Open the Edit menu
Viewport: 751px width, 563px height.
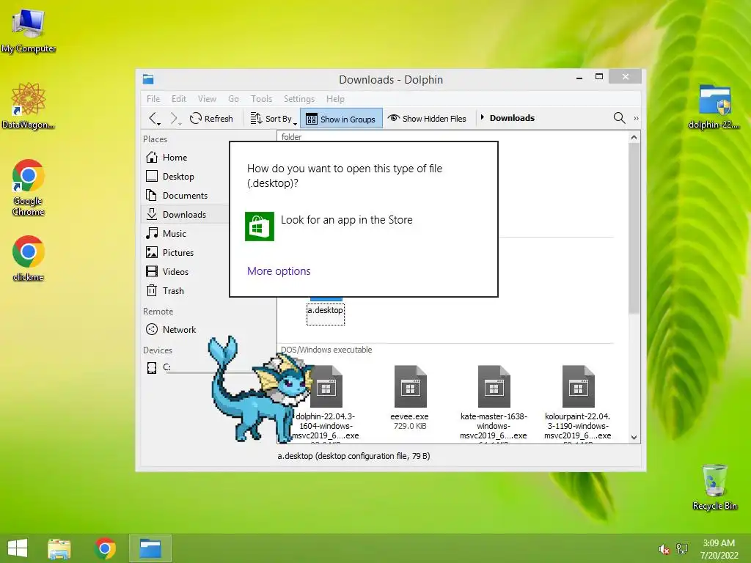179,99
